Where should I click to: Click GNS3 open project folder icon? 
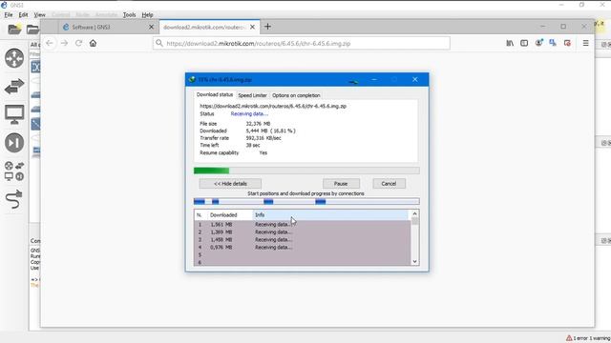tap(32, 30)
